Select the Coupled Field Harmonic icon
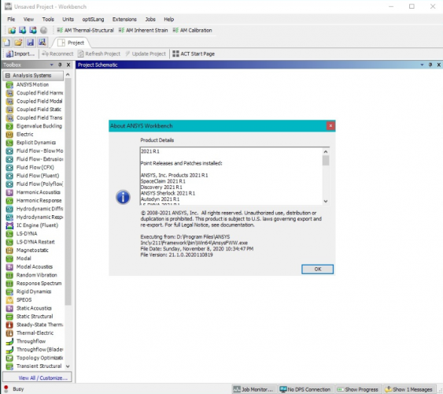The image size is (443, 394). (9, 93)
